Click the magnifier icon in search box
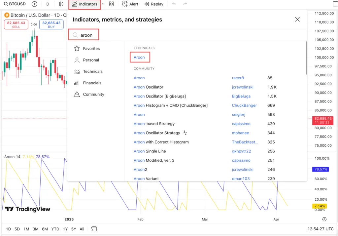This screenshot has height=236, width=338. (75, 35)
